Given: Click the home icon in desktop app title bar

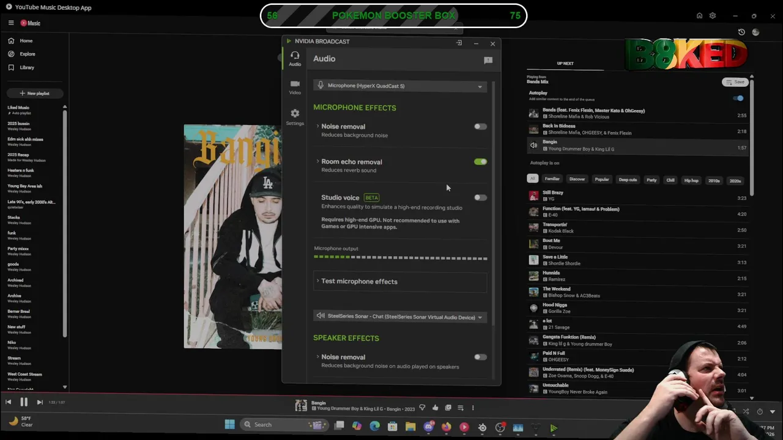Looking at the screenshot, I should (699, 15).
